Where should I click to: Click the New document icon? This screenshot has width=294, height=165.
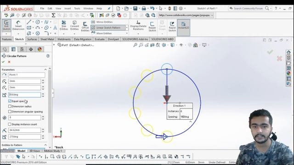118,8
